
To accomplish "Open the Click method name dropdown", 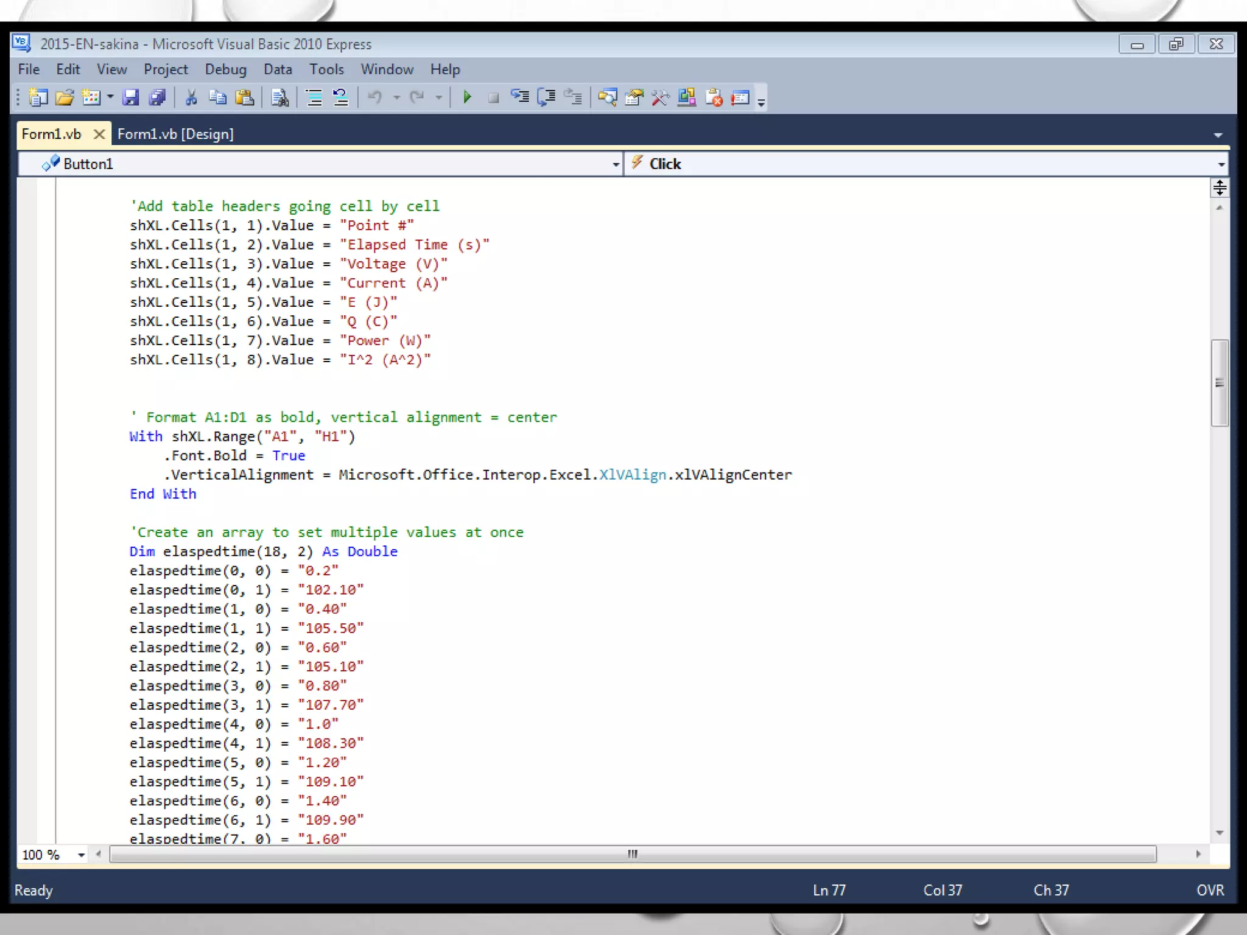I will pos(1221,164).
